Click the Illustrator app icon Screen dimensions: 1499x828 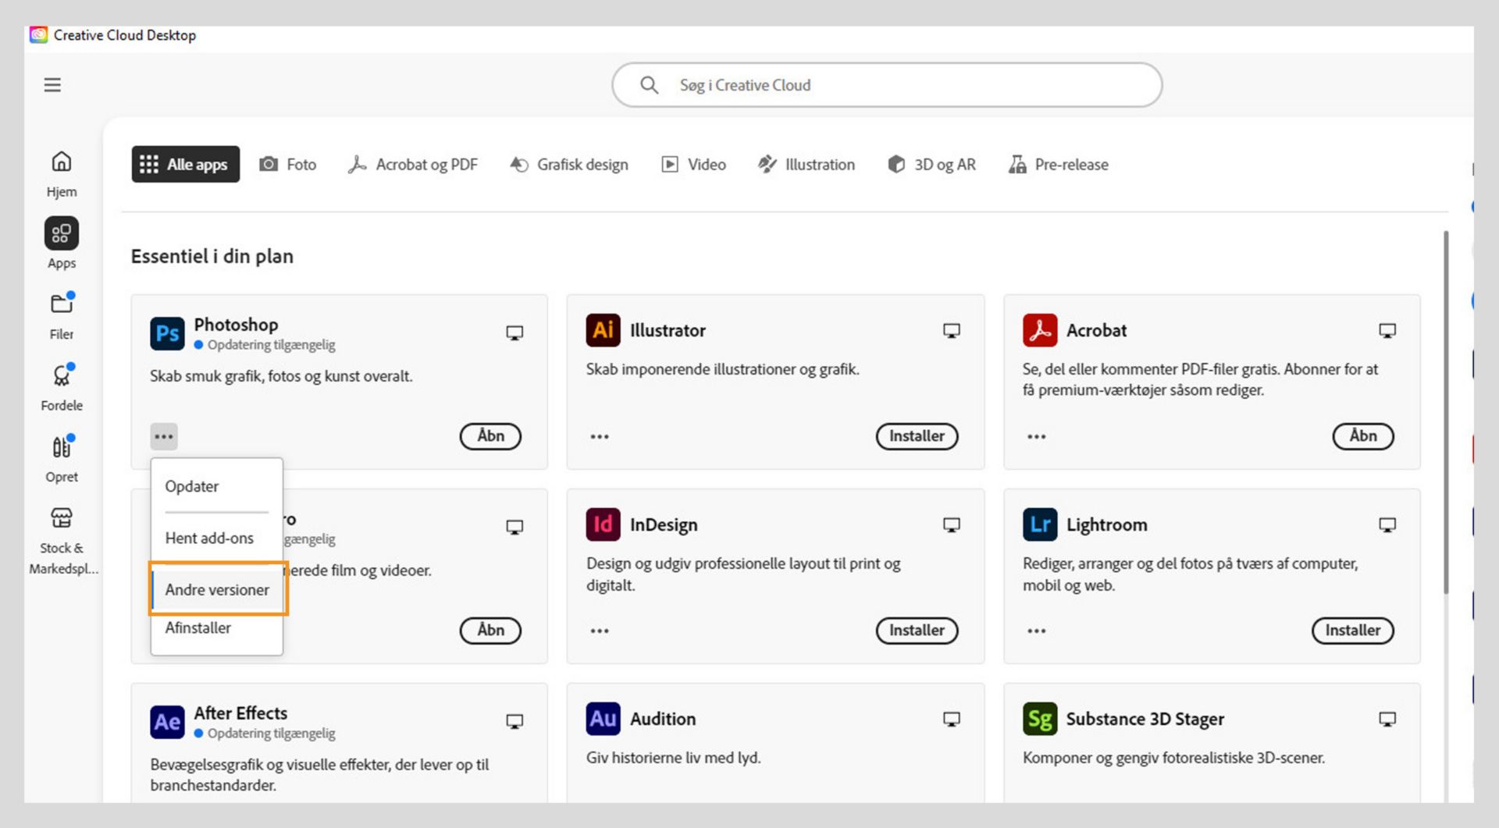click(x=603, y=330)
